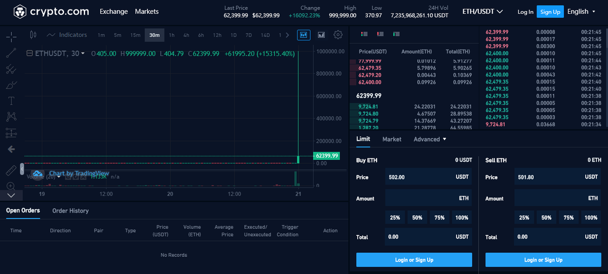Open the ETHUSDT, 30 legend dropdown arrow
Image resolution: width=608 pixels, height=274 pixels.
83,53
